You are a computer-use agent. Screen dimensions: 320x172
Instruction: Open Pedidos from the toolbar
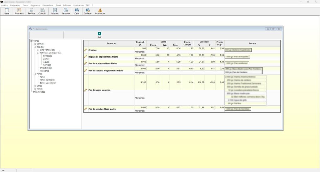[32, 11]
